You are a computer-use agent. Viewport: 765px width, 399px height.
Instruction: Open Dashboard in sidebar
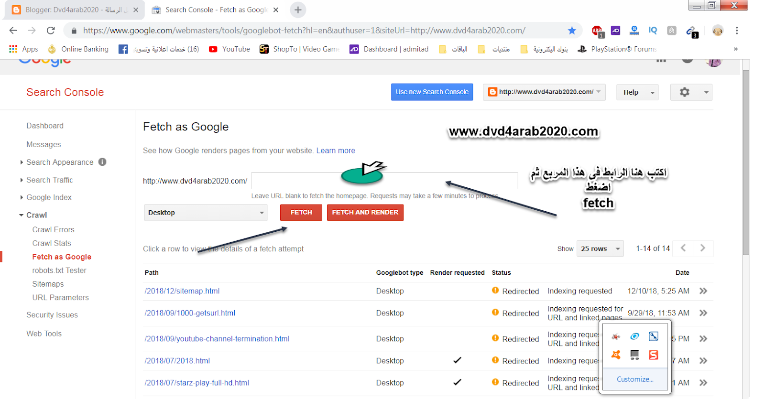click(x=45, y=126)
